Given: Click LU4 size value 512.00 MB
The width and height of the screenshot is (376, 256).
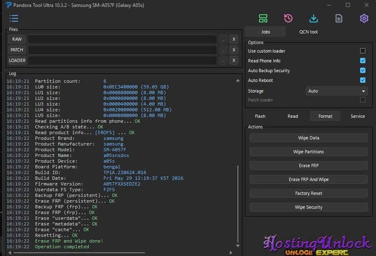Looking at the screenshot, I should [x=138, y=110].
